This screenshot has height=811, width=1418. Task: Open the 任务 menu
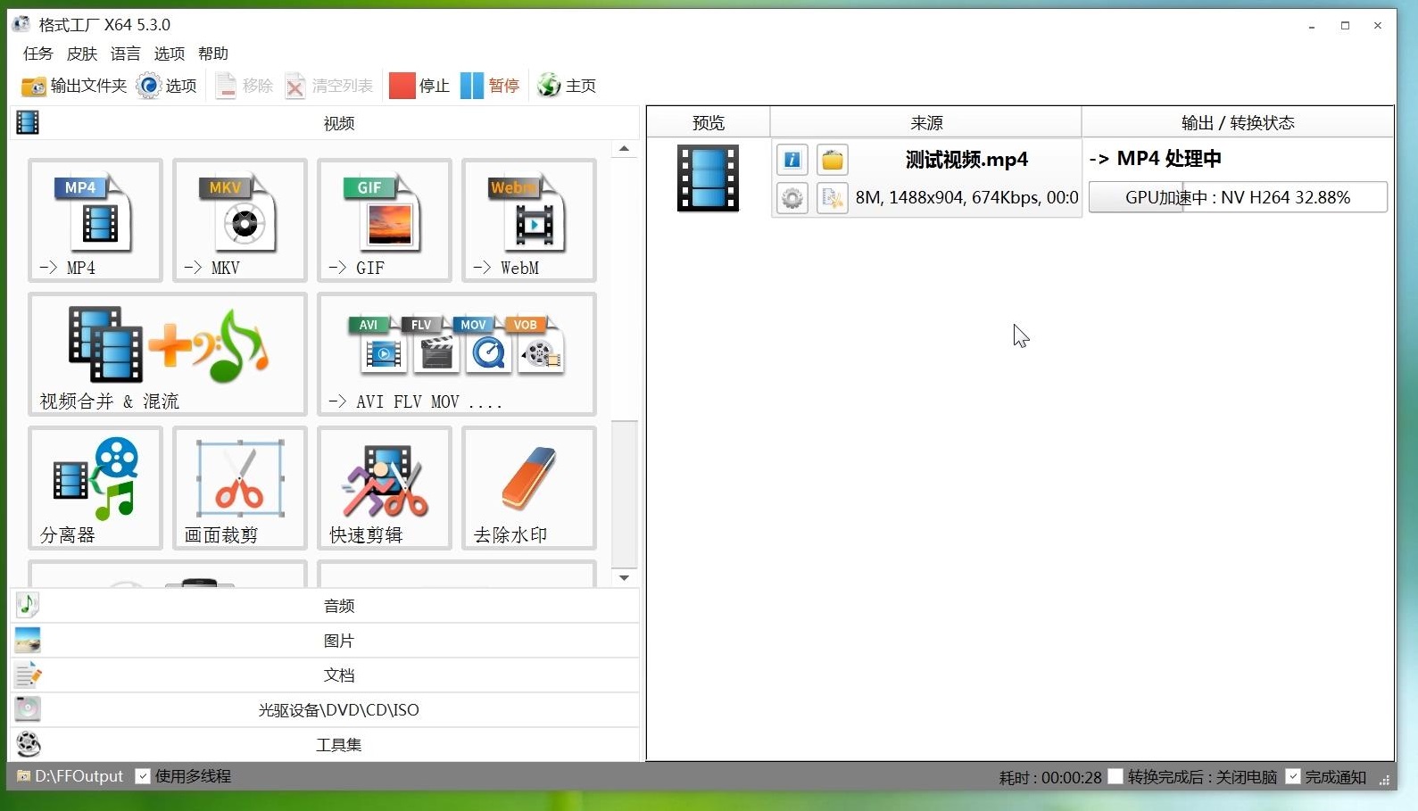pyautogui.click(x=38, y=54)
